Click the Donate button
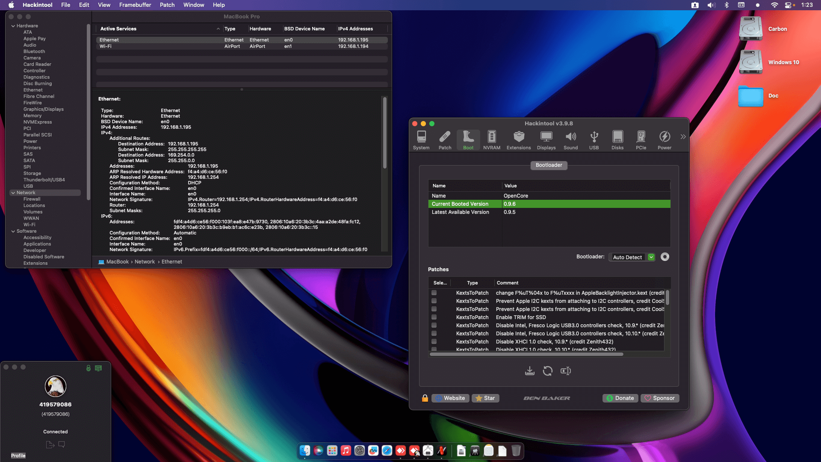The height and width of the screenshot is (462, 821). click(620, 398)
